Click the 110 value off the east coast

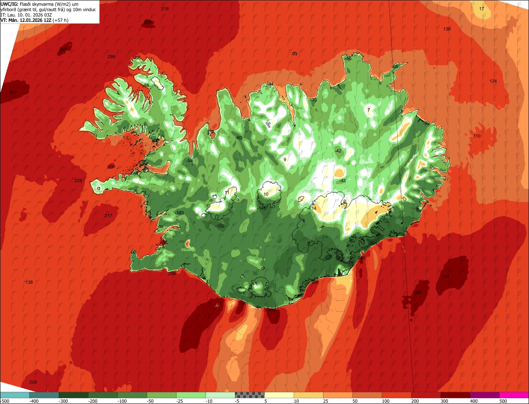477,136
